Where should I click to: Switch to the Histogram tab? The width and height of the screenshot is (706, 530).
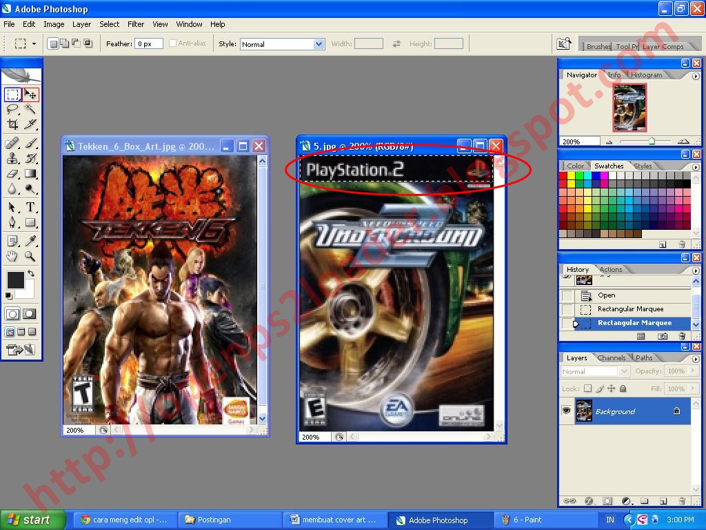pyautogui.click(x=646, y=75)
